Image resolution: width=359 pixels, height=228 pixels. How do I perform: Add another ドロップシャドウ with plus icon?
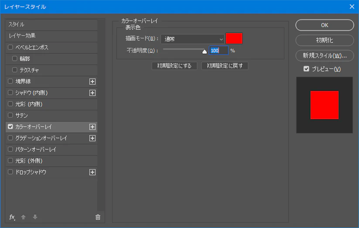click(x=92, y=172)
